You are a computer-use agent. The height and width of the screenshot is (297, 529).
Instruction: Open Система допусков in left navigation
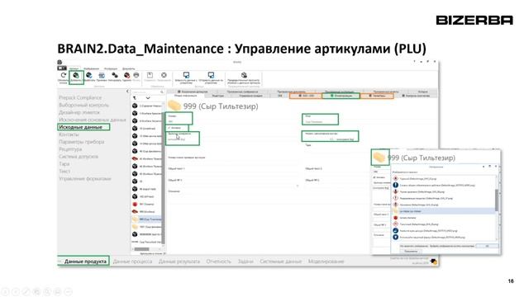[x=79, y=157]
